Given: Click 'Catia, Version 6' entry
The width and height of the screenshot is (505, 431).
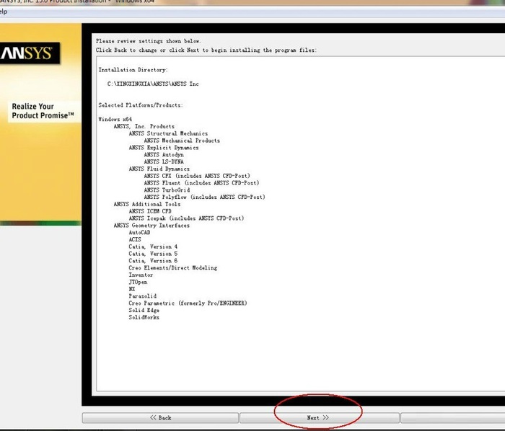Looking at the screenshot, I should pos(153,260).
